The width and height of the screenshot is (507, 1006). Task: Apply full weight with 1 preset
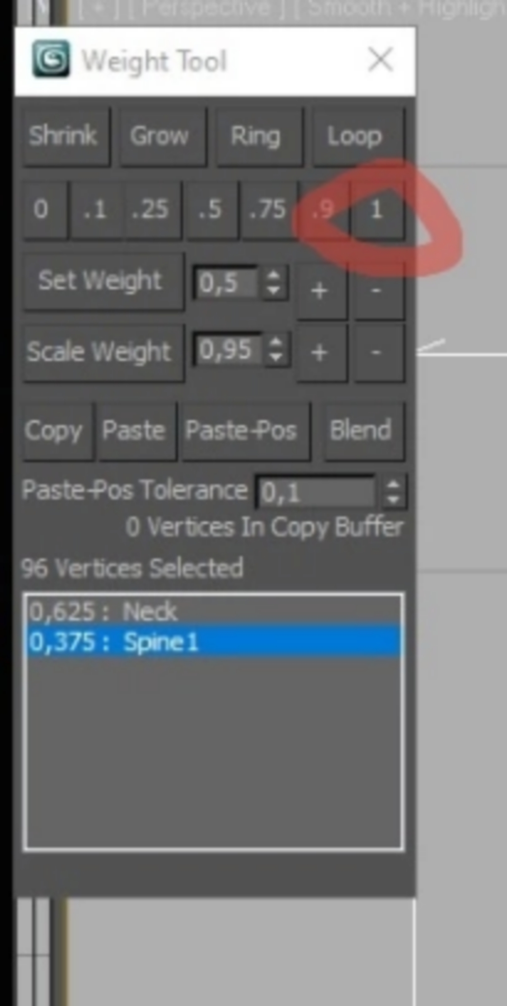click(377, 209)
